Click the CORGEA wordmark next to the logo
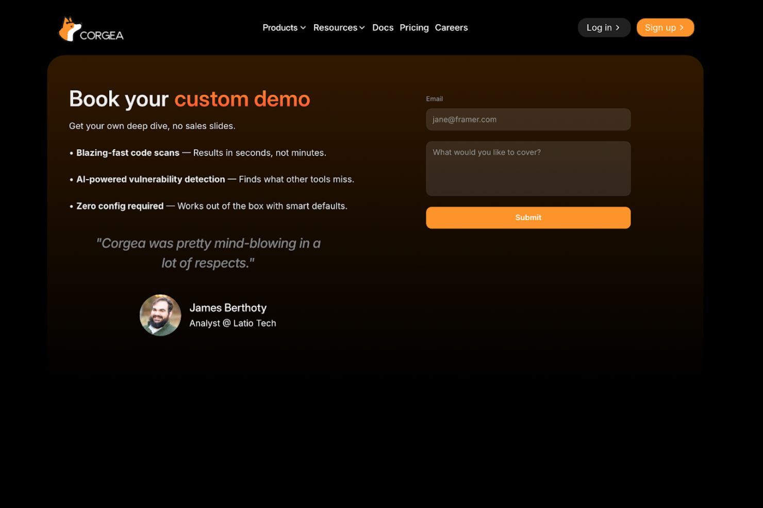 tap(101, 36)
